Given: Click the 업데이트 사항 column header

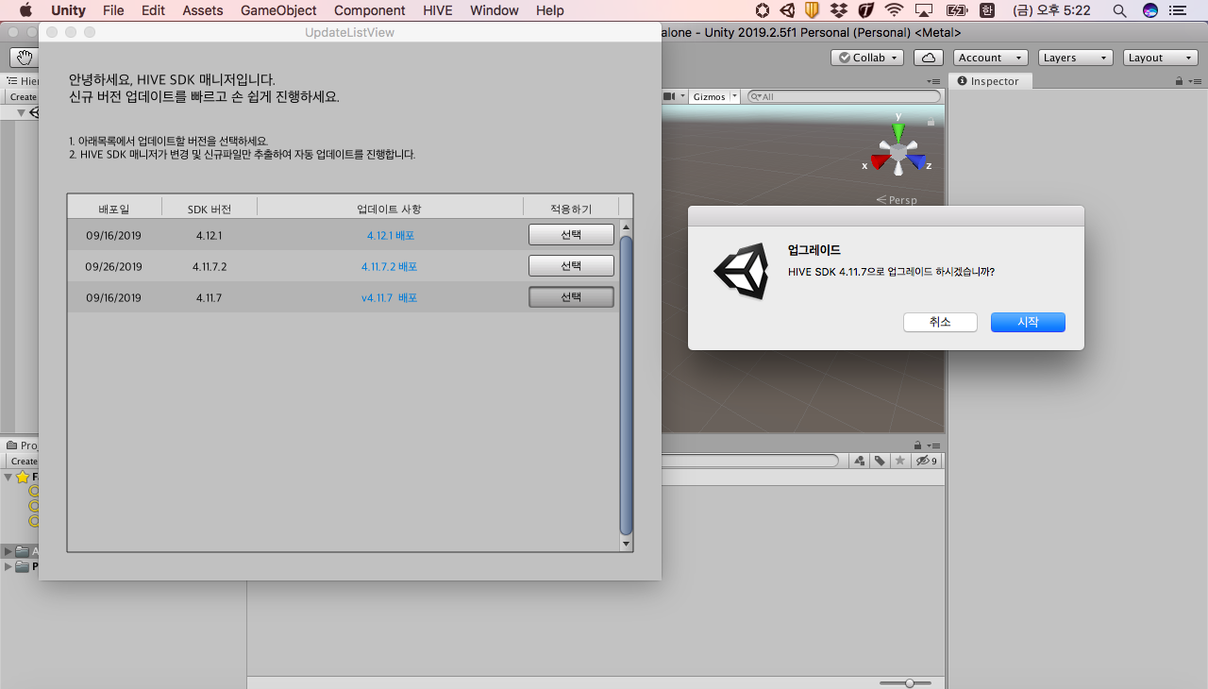Looking at the screenshot, I should 390,209.
